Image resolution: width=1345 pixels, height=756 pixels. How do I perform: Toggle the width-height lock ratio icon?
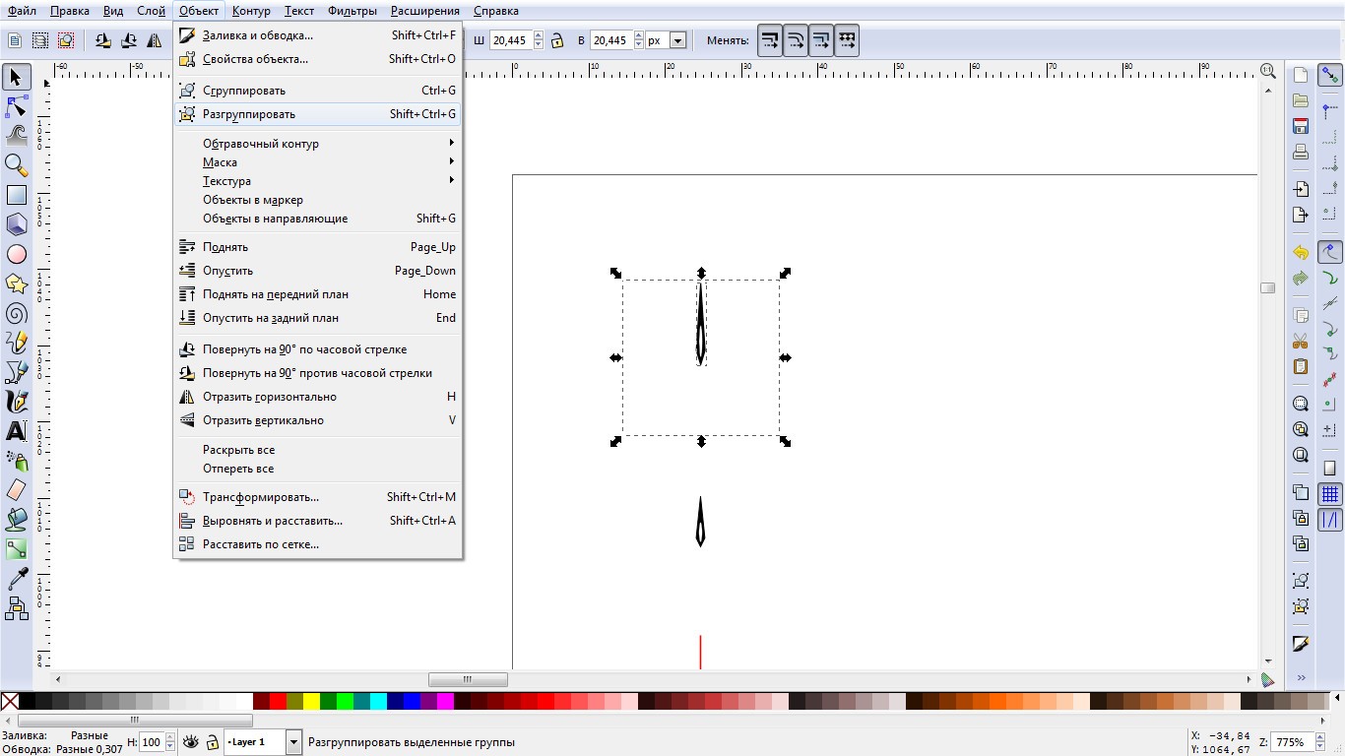click(x=557, y=40)
